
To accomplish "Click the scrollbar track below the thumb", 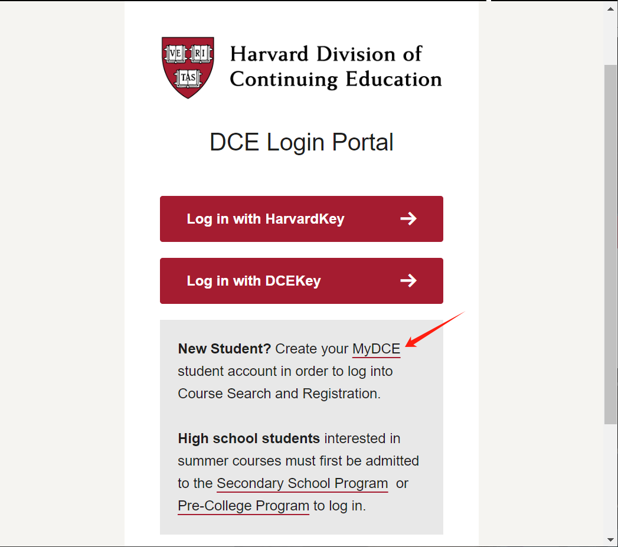I will 611,478.
